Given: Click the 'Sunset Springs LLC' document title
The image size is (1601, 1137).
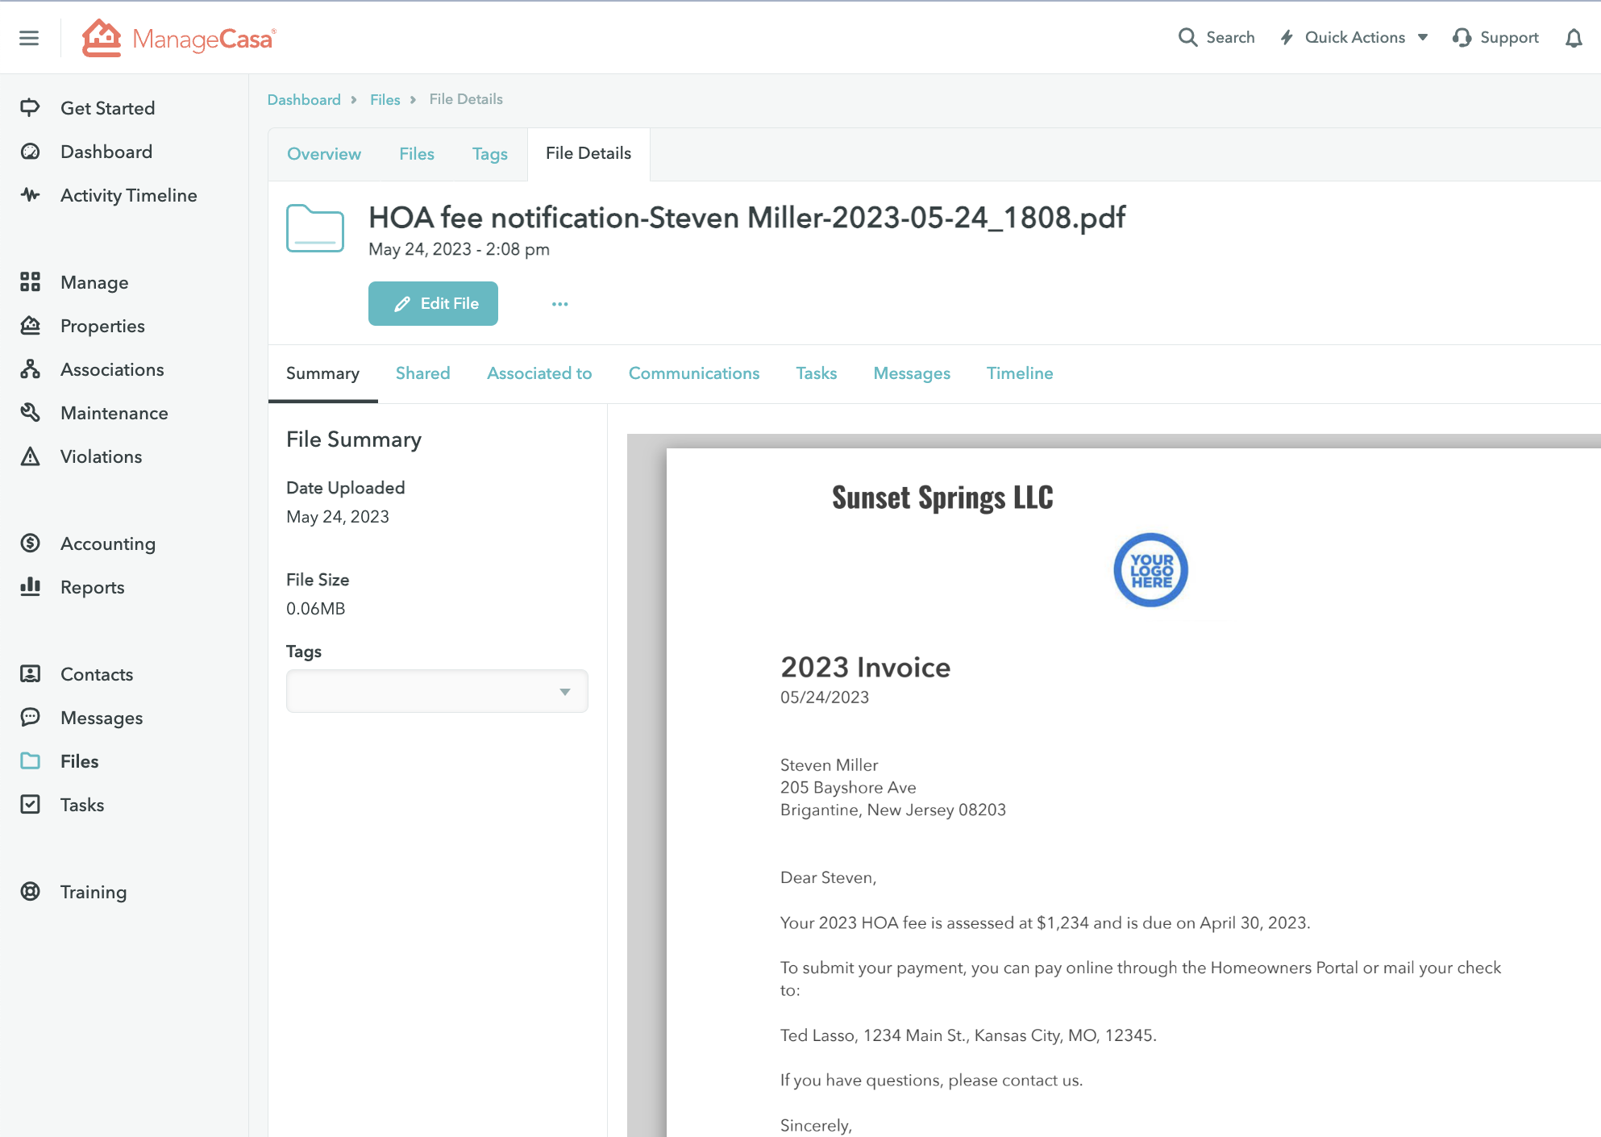Looking at the screenshot, I should 942,498.
